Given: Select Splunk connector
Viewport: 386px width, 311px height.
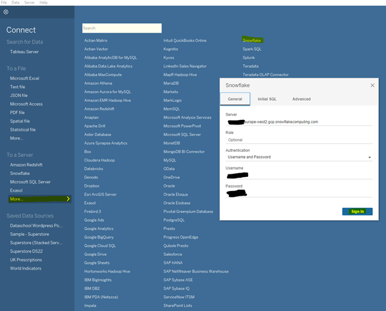Looking at the screenshot, I should click(249, 58).
